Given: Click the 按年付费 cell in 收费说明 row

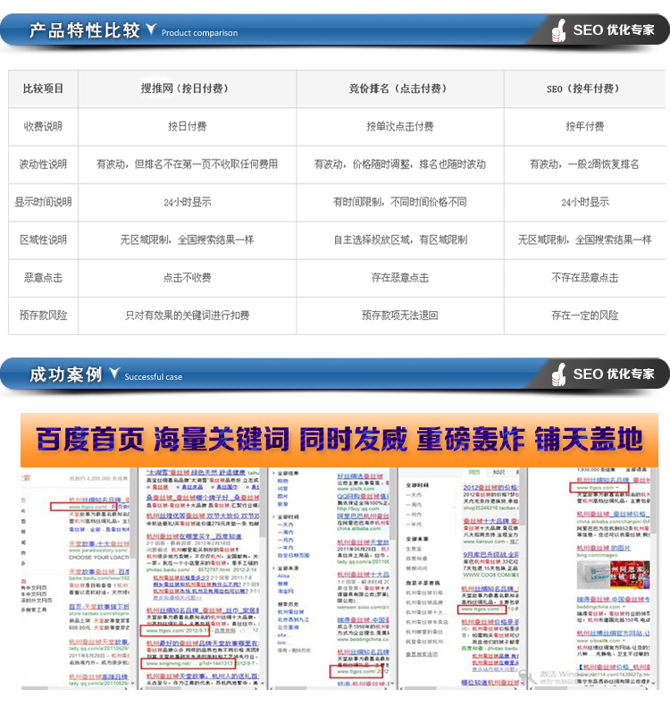Looking at the screenshot, I should click(x=585, y=126).
